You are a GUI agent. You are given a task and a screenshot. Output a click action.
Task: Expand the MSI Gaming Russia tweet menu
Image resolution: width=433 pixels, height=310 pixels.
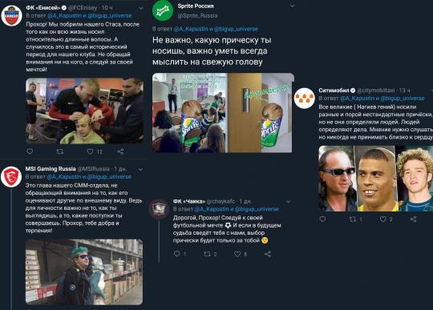click(x=140, y=169)
